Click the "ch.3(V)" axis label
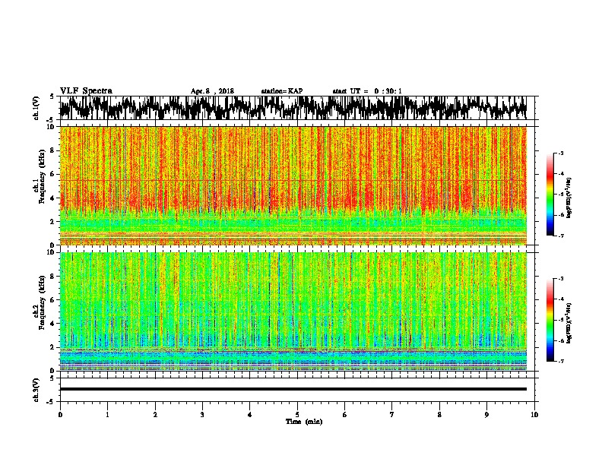 pos(36,390)
